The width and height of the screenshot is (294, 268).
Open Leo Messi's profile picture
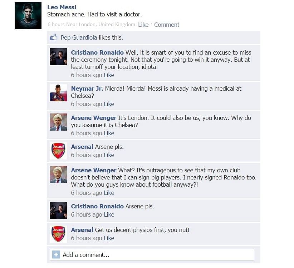[x=28, y=15]
